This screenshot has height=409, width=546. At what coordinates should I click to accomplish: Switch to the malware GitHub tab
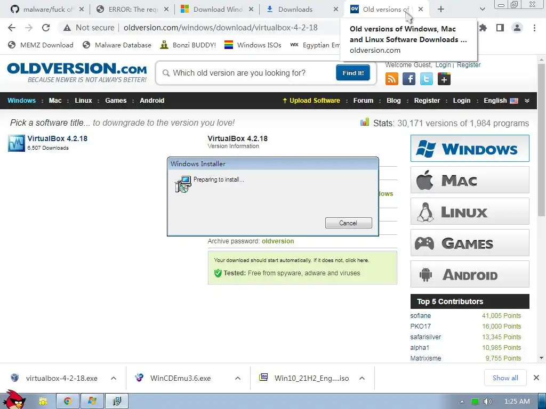[x=47, y=10]
